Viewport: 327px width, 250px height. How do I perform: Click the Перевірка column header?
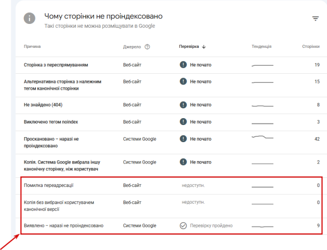click(189, 46)
